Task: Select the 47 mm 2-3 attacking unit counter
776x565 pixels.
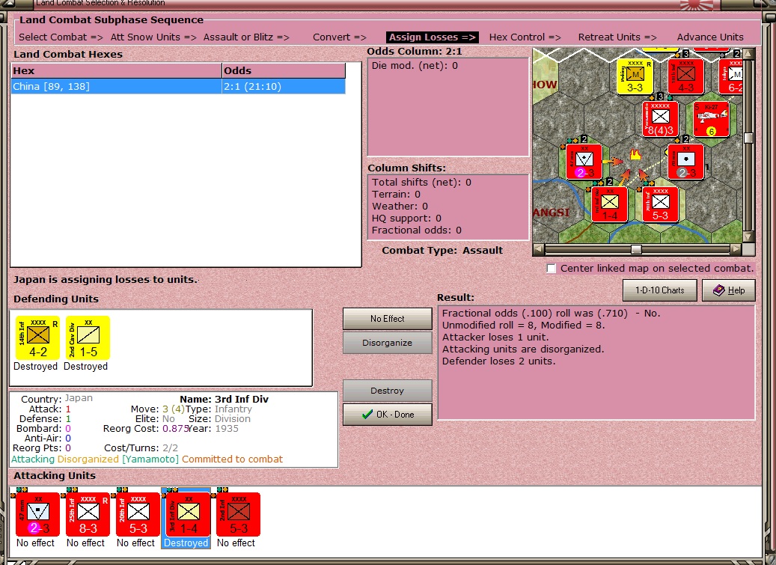Action: point(37,514)
